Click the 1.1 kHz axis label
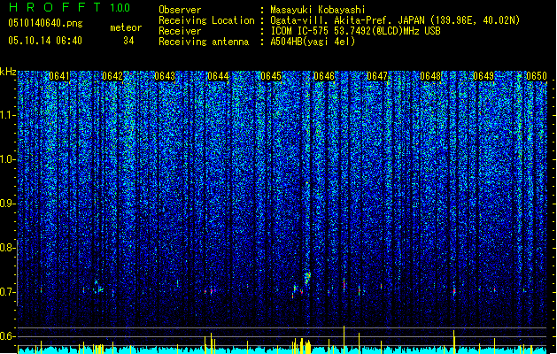 pyautogui.click(x=7, y=115)
